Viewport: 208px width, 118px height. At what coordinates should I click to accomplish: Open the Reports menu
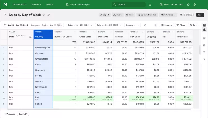[x=36, y=4]
